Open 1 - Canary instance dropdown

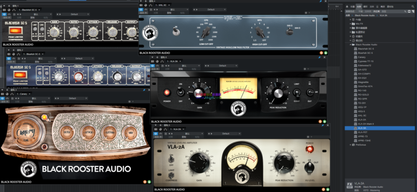pyautogui.click(x=23, y=94)
